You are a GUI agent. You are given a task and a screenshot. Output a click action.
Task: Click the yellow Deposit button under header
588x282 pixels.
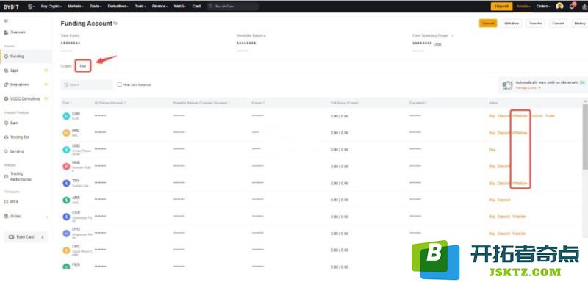coord(488,23)
